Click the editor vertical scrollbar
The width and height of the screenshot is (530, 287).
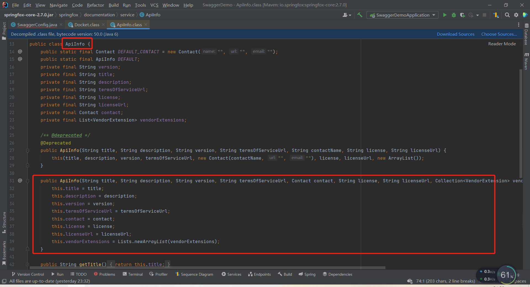pyautogui.click(x=521, y=123)
